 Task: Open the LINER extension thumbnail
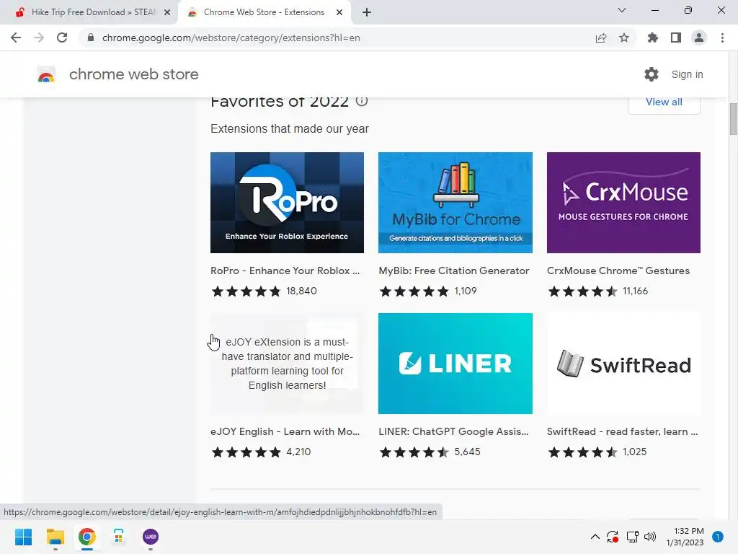pos(455,364)
